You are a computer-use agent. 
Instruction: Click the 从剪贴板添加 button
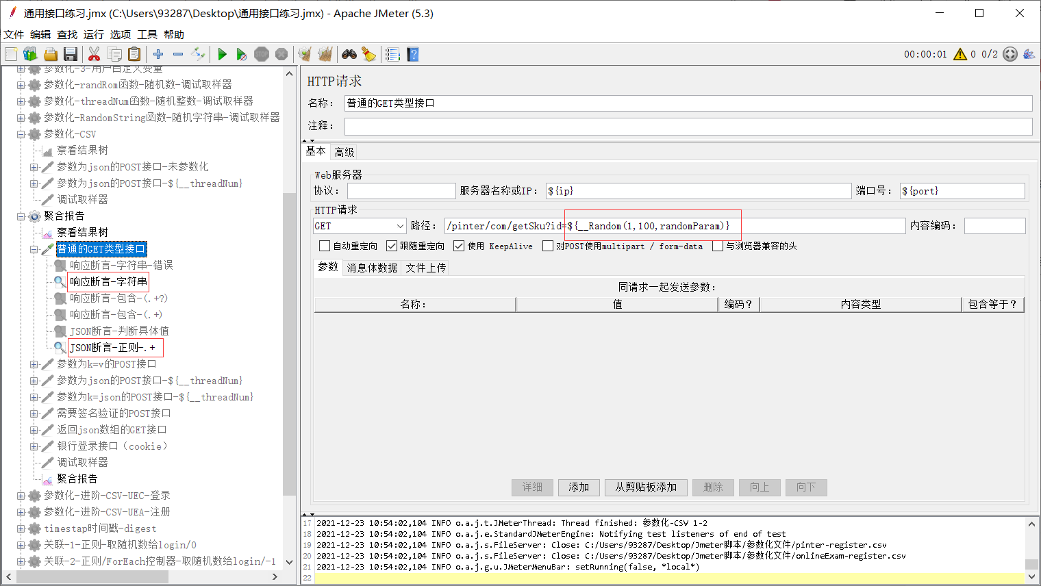pyautogui.click(x=646, y=487)
